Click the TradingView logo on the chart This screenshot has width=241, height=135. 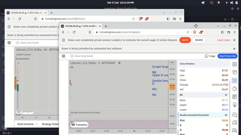tap(79, 125)
